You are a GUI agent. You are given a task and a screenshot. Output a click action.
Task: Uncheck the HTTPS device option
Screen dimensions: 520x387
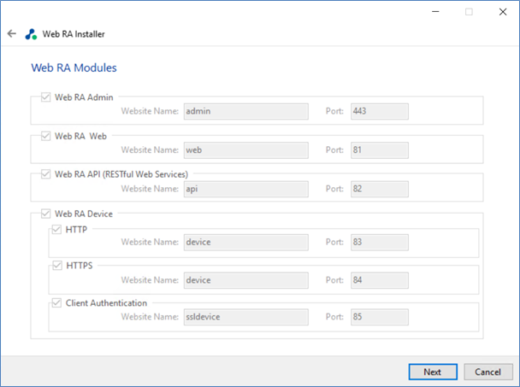(57, 266)
